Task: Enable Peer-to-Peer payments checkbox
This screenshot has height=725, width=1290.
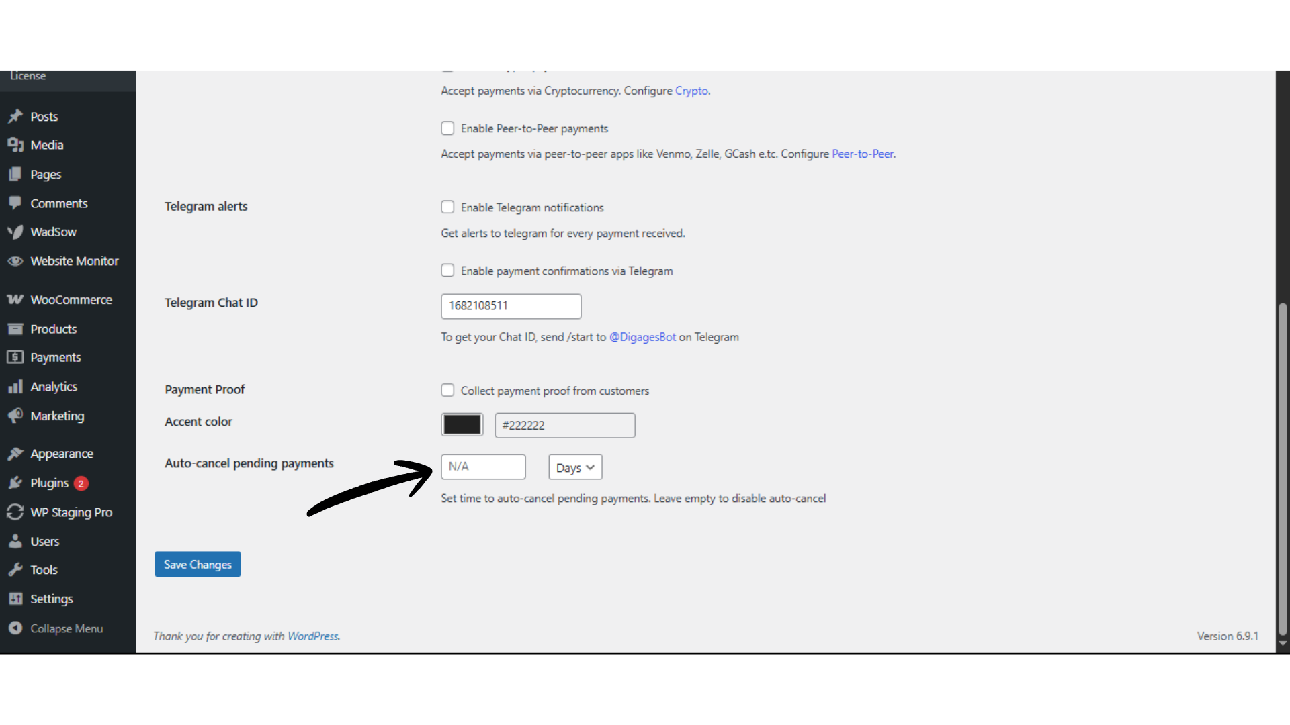Action: click(447, 128)
